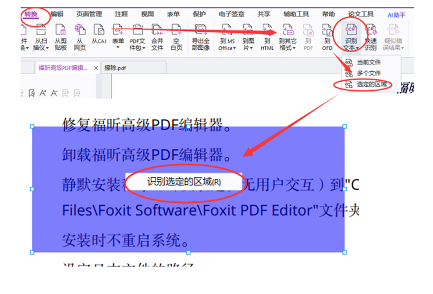Close the 福昕高级PDF编辑... document tab

[96, 68]
